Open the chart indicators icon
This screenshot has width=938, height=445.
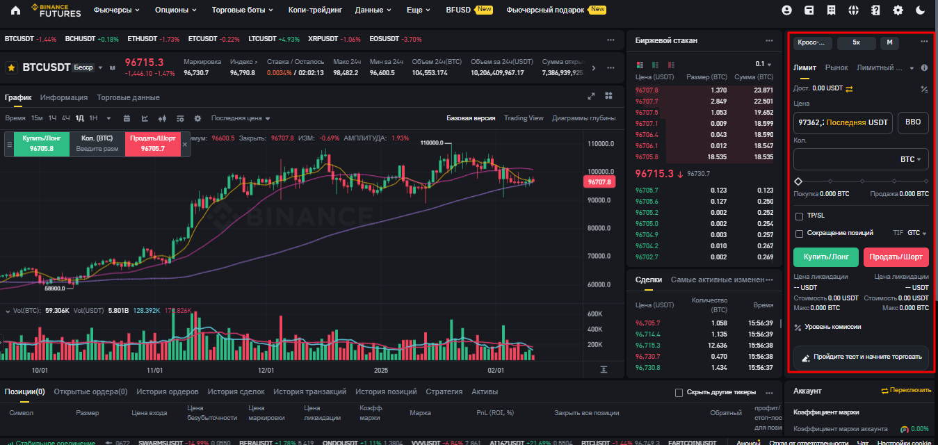[145, 118]
